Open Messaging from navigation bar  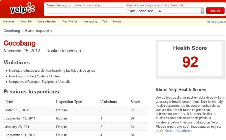(x=90, y=22)
